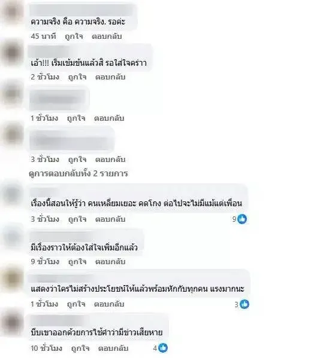The height and width of the screenshot is (358, 332).
Task: Expand 'ดูการตอบกลับทั้ง 2 รายการ' replies
Action: coord(79,173)
